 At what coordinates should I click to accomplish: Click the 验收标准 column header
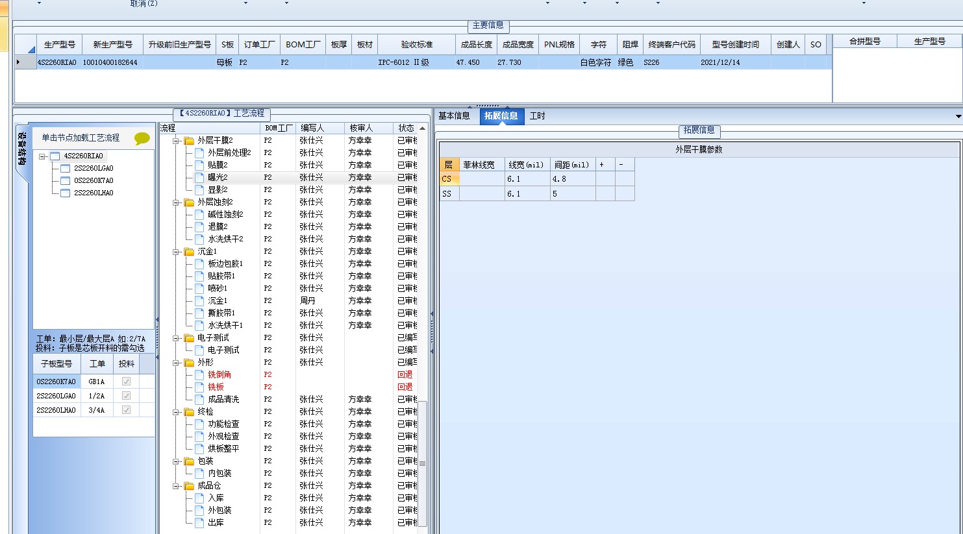point(416,45)
